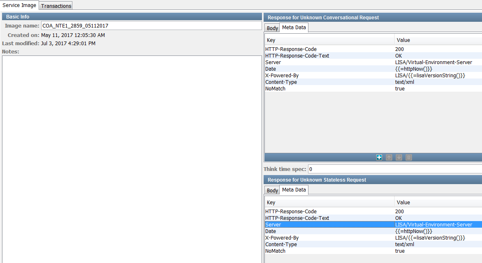This screenshot has width=482, height=263.
Task: Select HTTP-Response-Code-Text key in Stateless table
Action: pos(297,218)
